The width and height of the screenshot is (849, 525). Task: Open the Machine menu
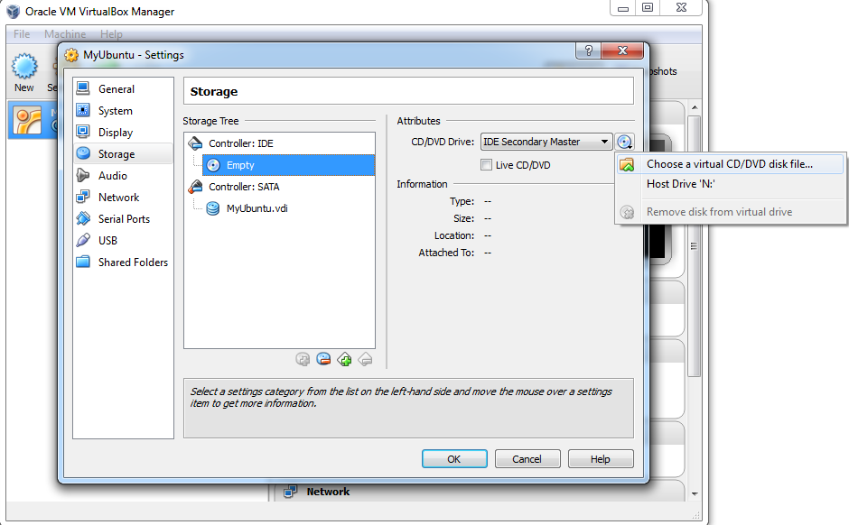65,34
